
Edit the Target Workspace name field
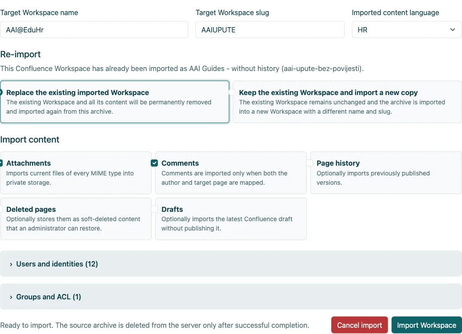pyautogui.click(x=94, y=30)
